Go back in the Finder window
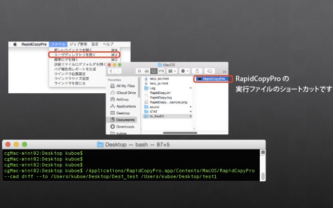 coord(111,71)
